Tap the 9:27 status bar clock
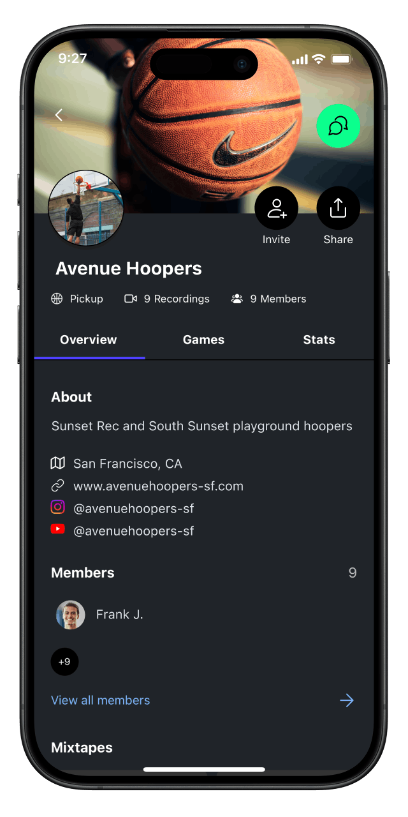 pyautogui.click(x=72, y=59)
